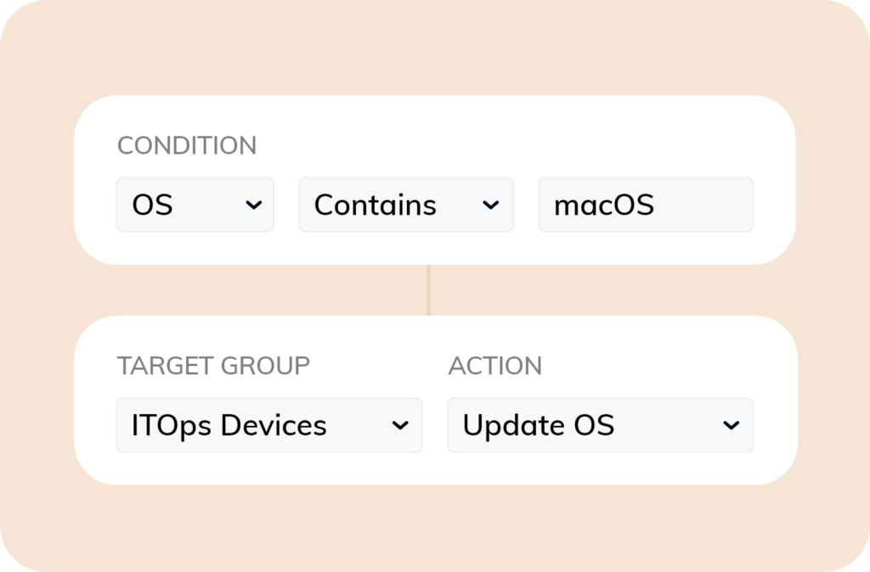
Task: Select the OS dropdown control
Action: [195, 205]
